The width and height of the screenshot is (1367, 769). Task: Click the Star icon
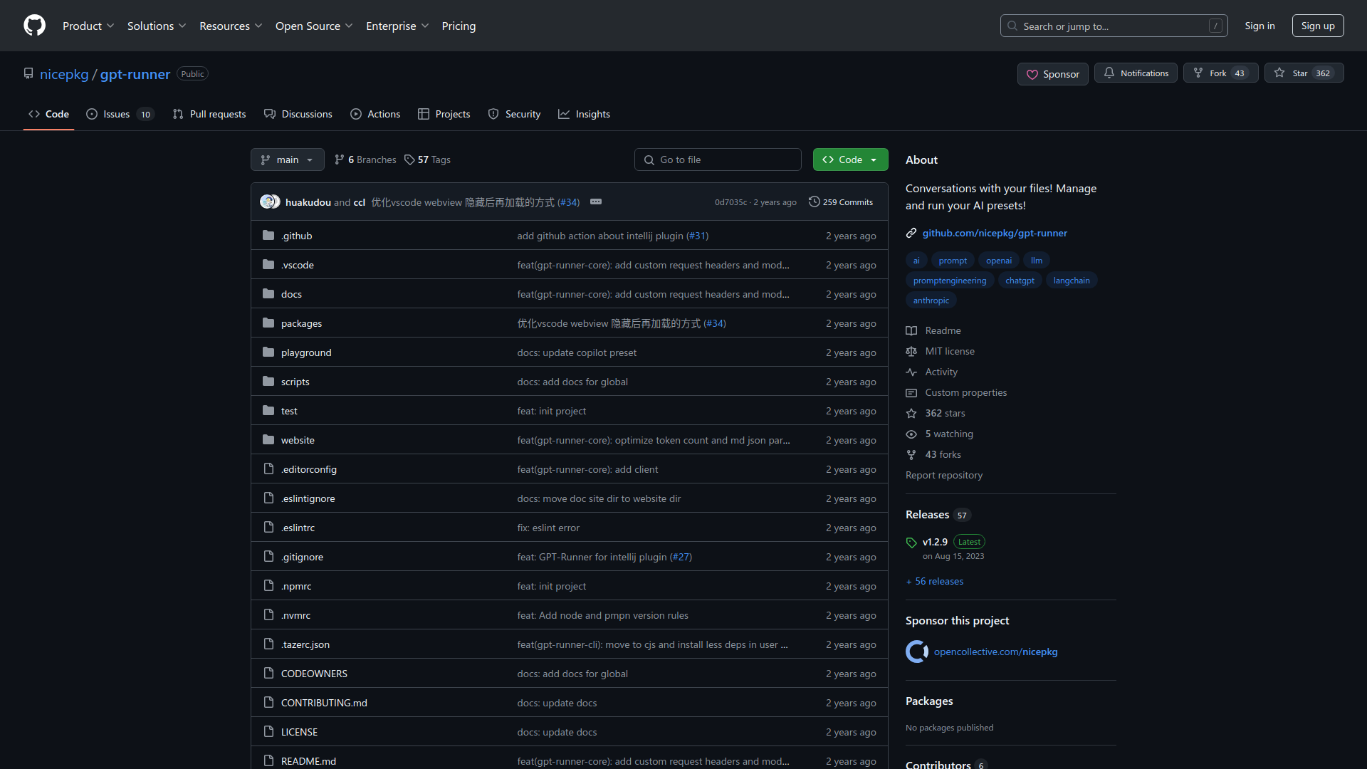(1279, 73)
